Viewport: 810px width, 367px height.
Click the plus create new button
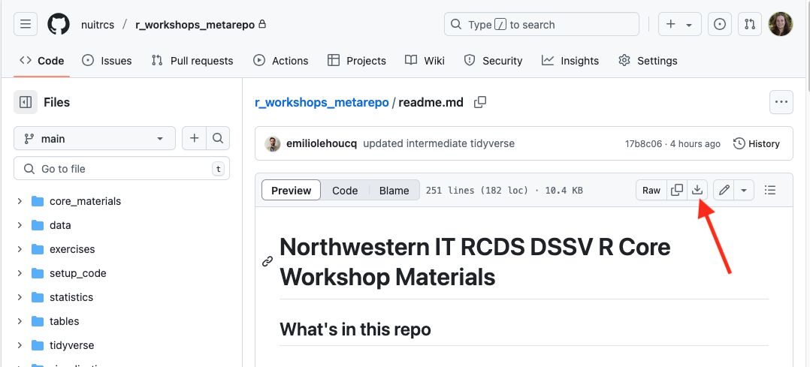670,24
